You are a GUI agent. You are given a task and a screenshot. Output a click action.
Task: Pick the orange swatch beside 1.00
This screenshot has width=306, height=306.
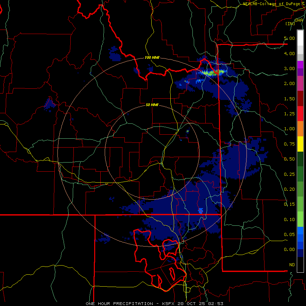(300, 129)
